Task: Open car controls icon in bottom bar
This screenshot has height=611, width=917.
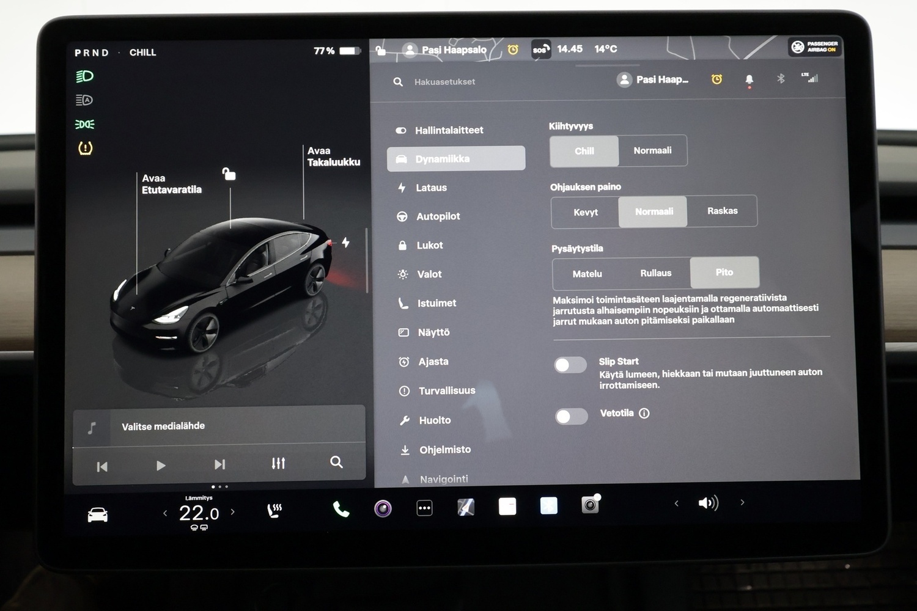Action: (x=98, y=515)
